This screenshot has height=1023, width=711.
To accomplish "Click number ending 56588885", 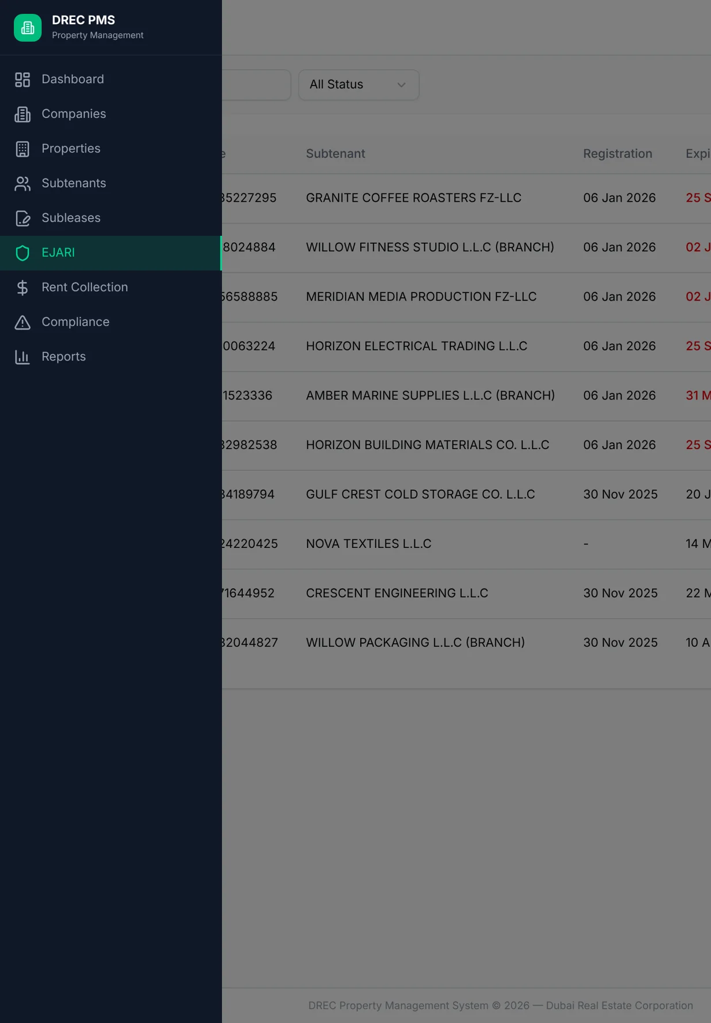I will 250,296.
